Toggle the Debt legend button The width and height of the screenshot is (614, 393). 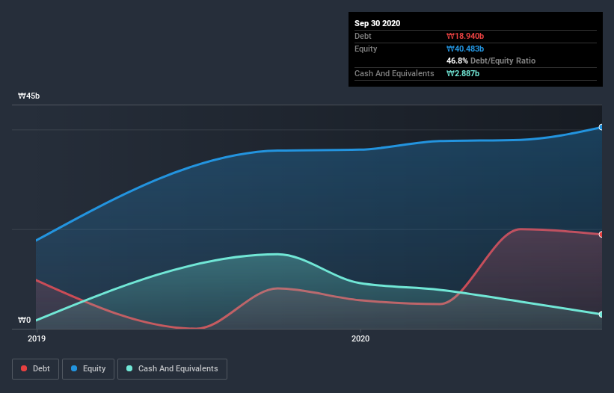(36, 369)
